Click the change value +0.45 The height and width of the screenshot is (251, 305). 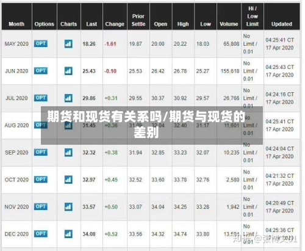(x=111, y=180)
